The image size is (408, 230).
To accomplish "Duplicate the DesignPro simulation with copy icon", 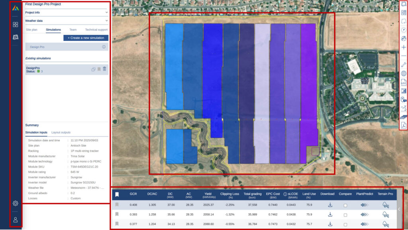I will click(x=93, y=69).
